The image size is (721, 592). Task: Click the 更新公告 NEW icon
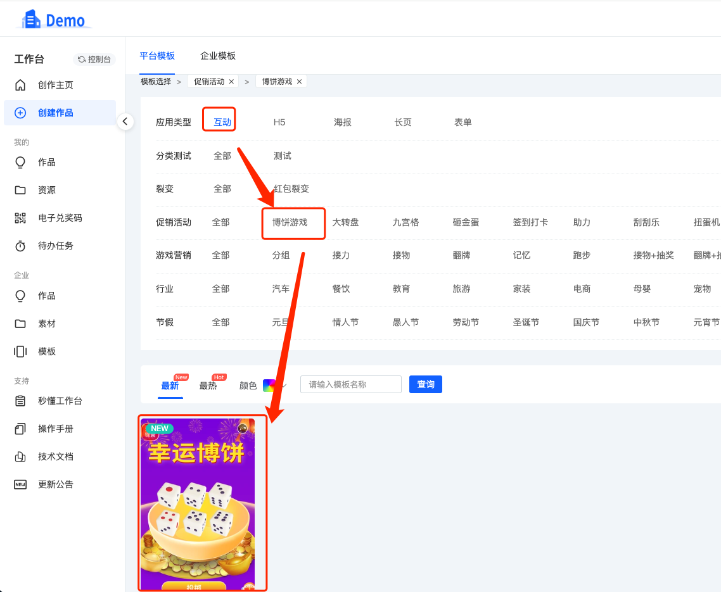click(20, 484)
